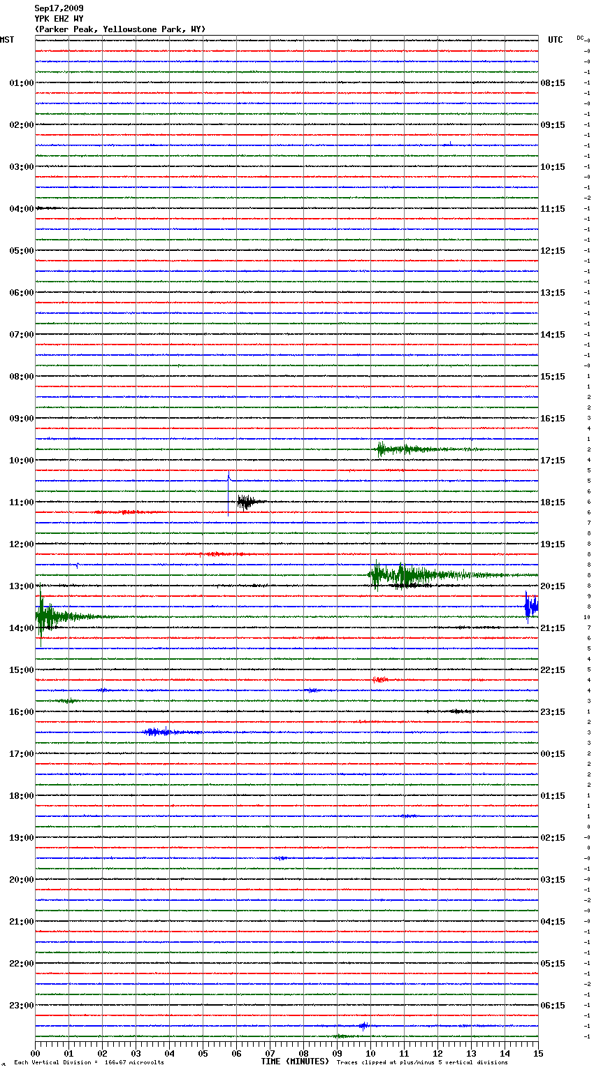This screenshot has height=1072, width=594.
Task: Click the blue burst at the end of the 13:30 trace
Action: point(531,606)
